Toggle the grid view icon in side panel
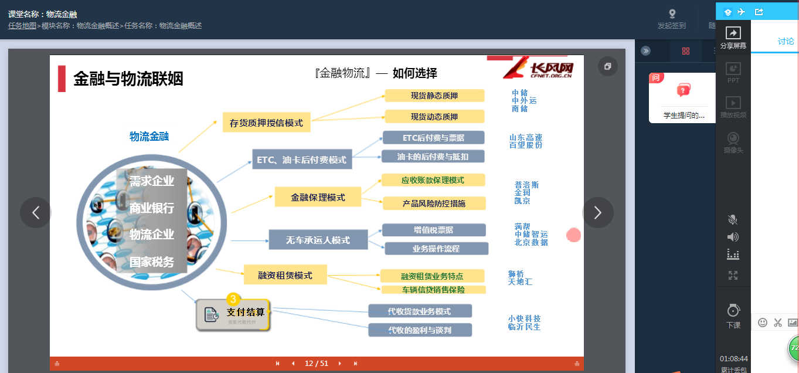Image resolution: width=799 pixels, height=373 pixels. click(x=686, y=51)
